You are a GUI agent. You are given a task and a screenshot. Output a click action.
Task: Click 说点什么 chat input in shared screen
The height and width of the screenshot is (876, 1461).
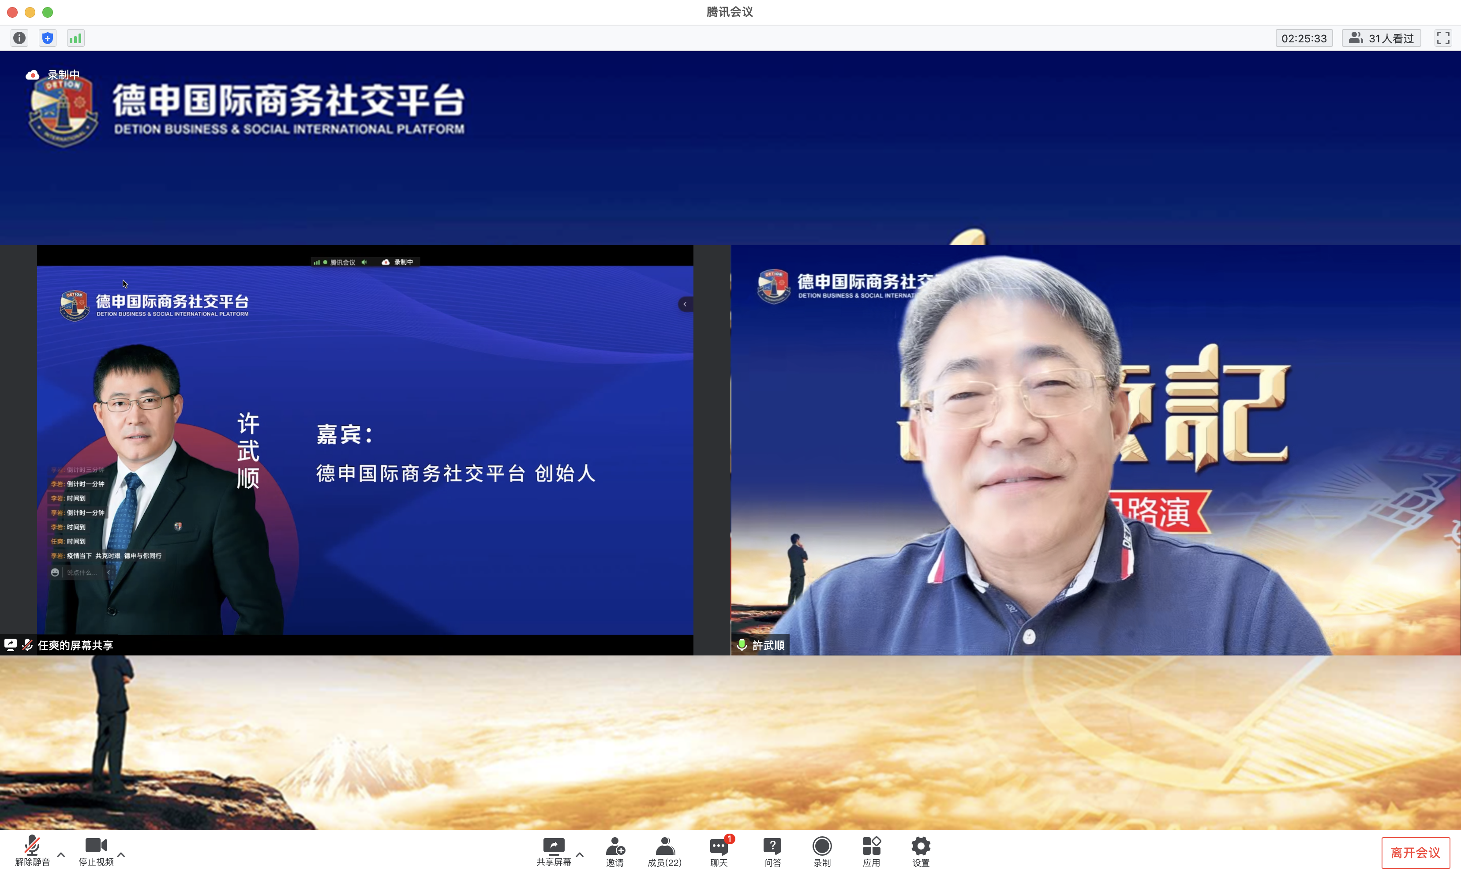(x=82, y=573)
